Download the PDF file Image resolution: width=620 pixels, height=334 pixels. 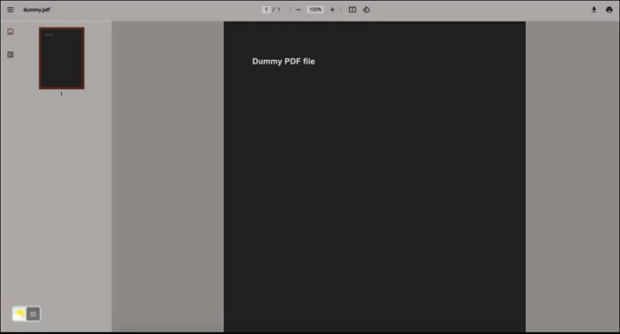coord(594,10)
